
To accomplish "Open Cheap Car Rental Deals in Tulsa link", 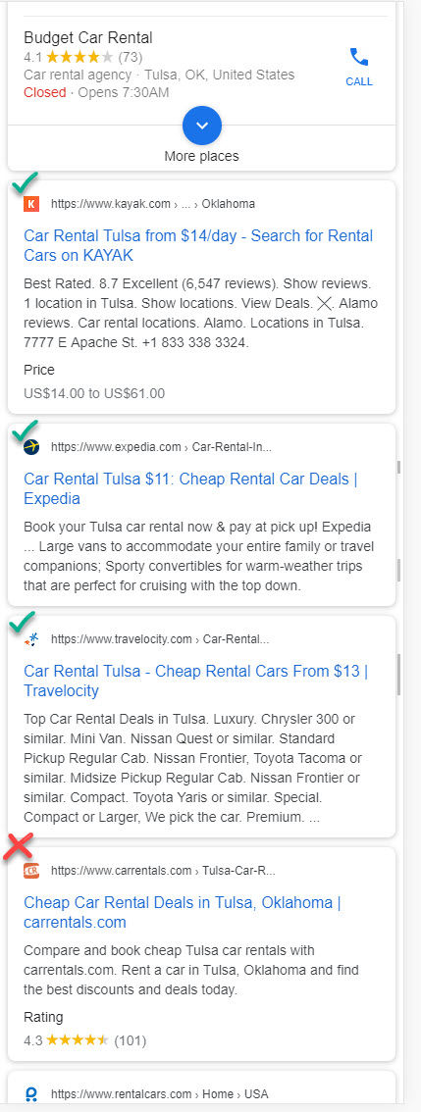I will coord(183,912).
